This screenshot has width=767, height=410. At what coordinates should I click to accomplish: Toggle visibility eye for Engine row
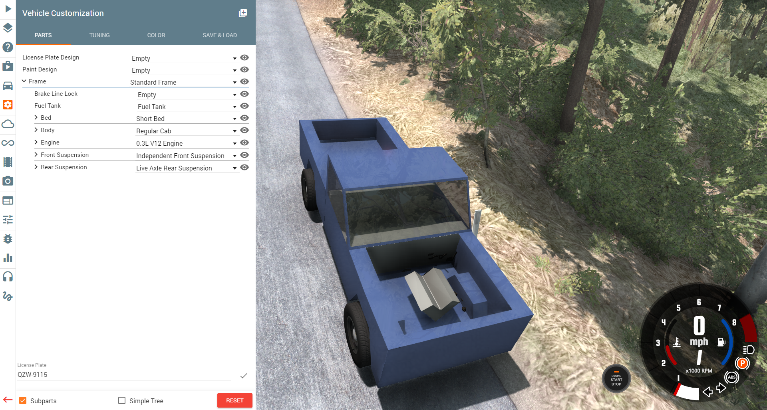pos(244,143)
